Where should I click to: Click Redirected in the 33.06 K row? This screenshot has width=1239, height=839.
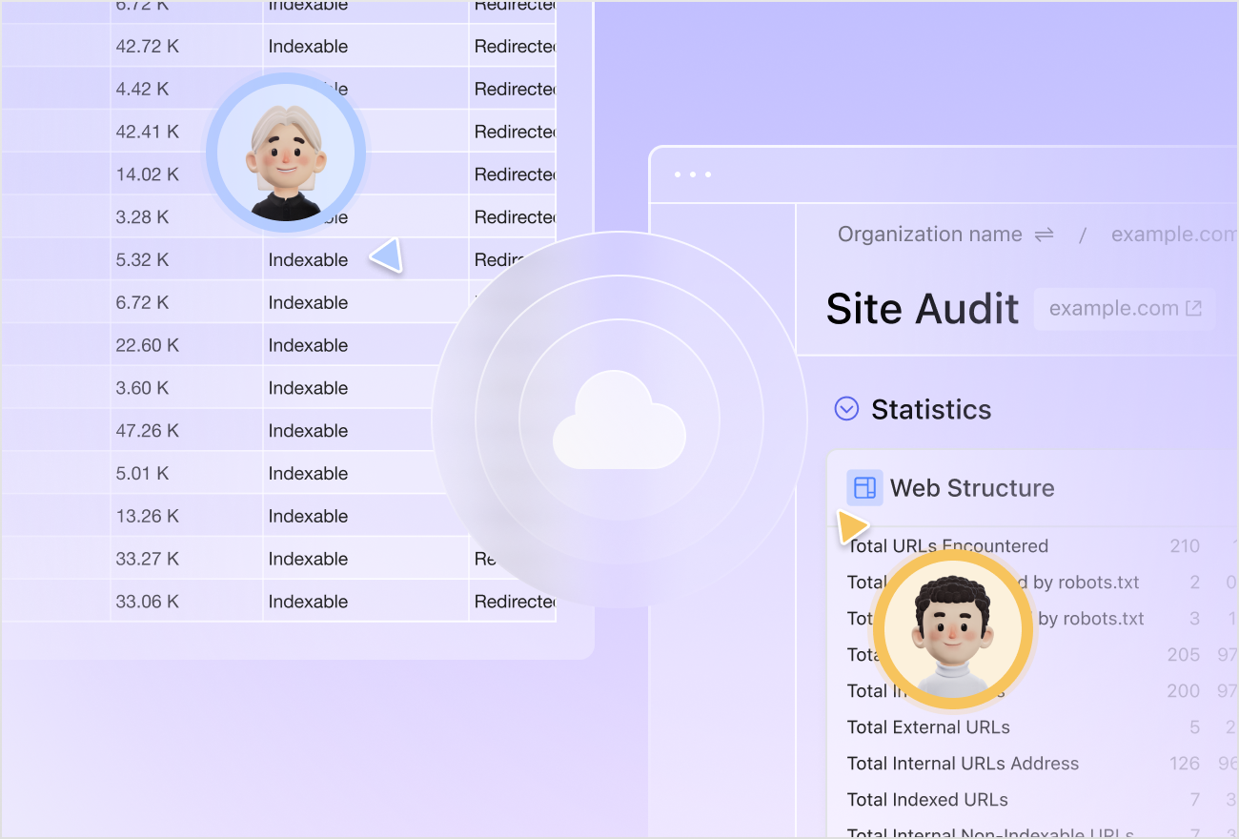pos(515,602)
